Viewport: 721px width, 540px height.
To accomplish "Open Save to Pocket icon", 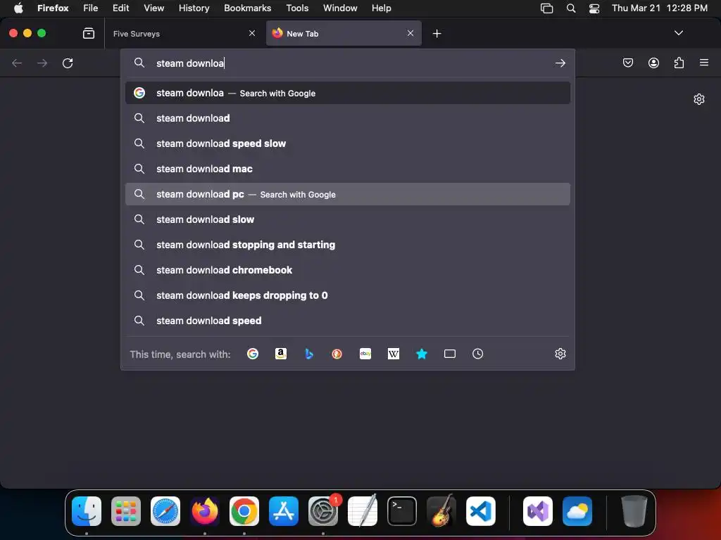I will tap(627, 63).
